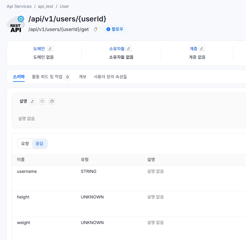
Task: Click the 도메인 label link
Action: (39, 49)
